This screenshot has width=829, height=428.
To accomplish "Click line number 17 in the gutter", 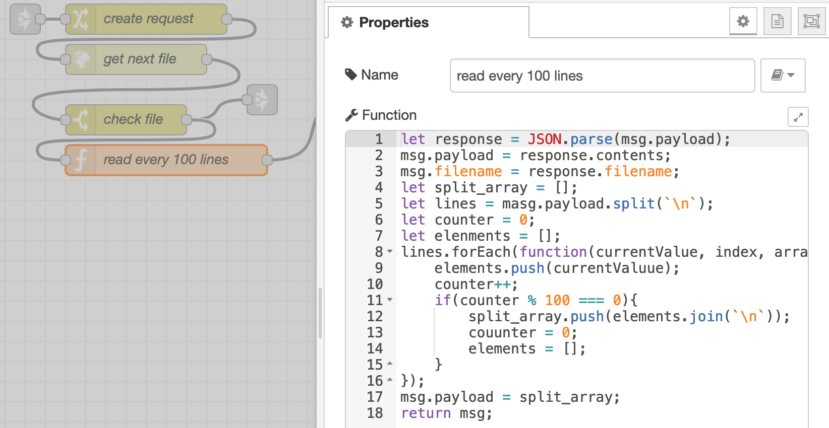I will (x=375, y=397).
